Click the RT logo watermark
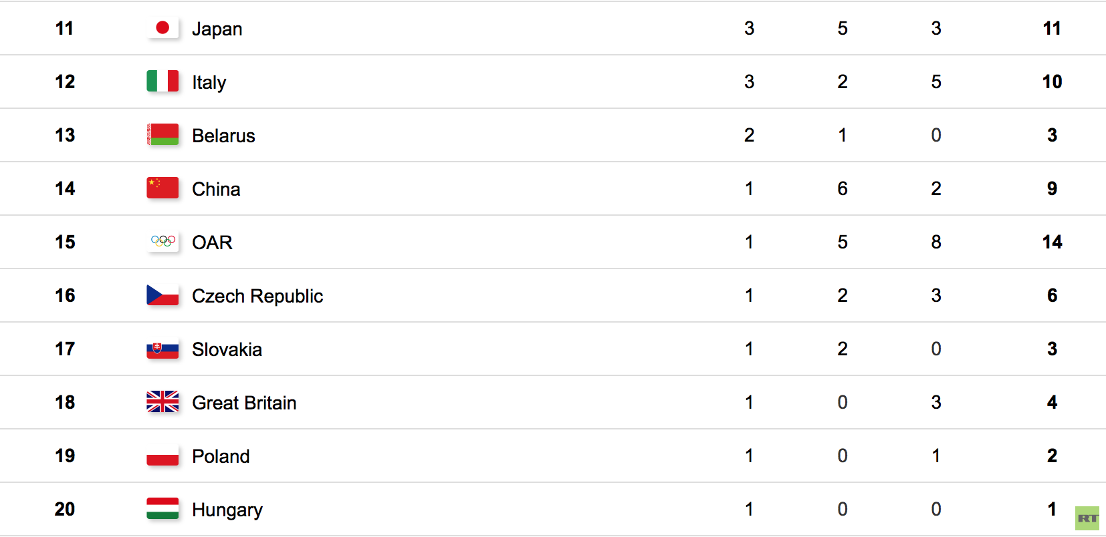 (1087, 518)
